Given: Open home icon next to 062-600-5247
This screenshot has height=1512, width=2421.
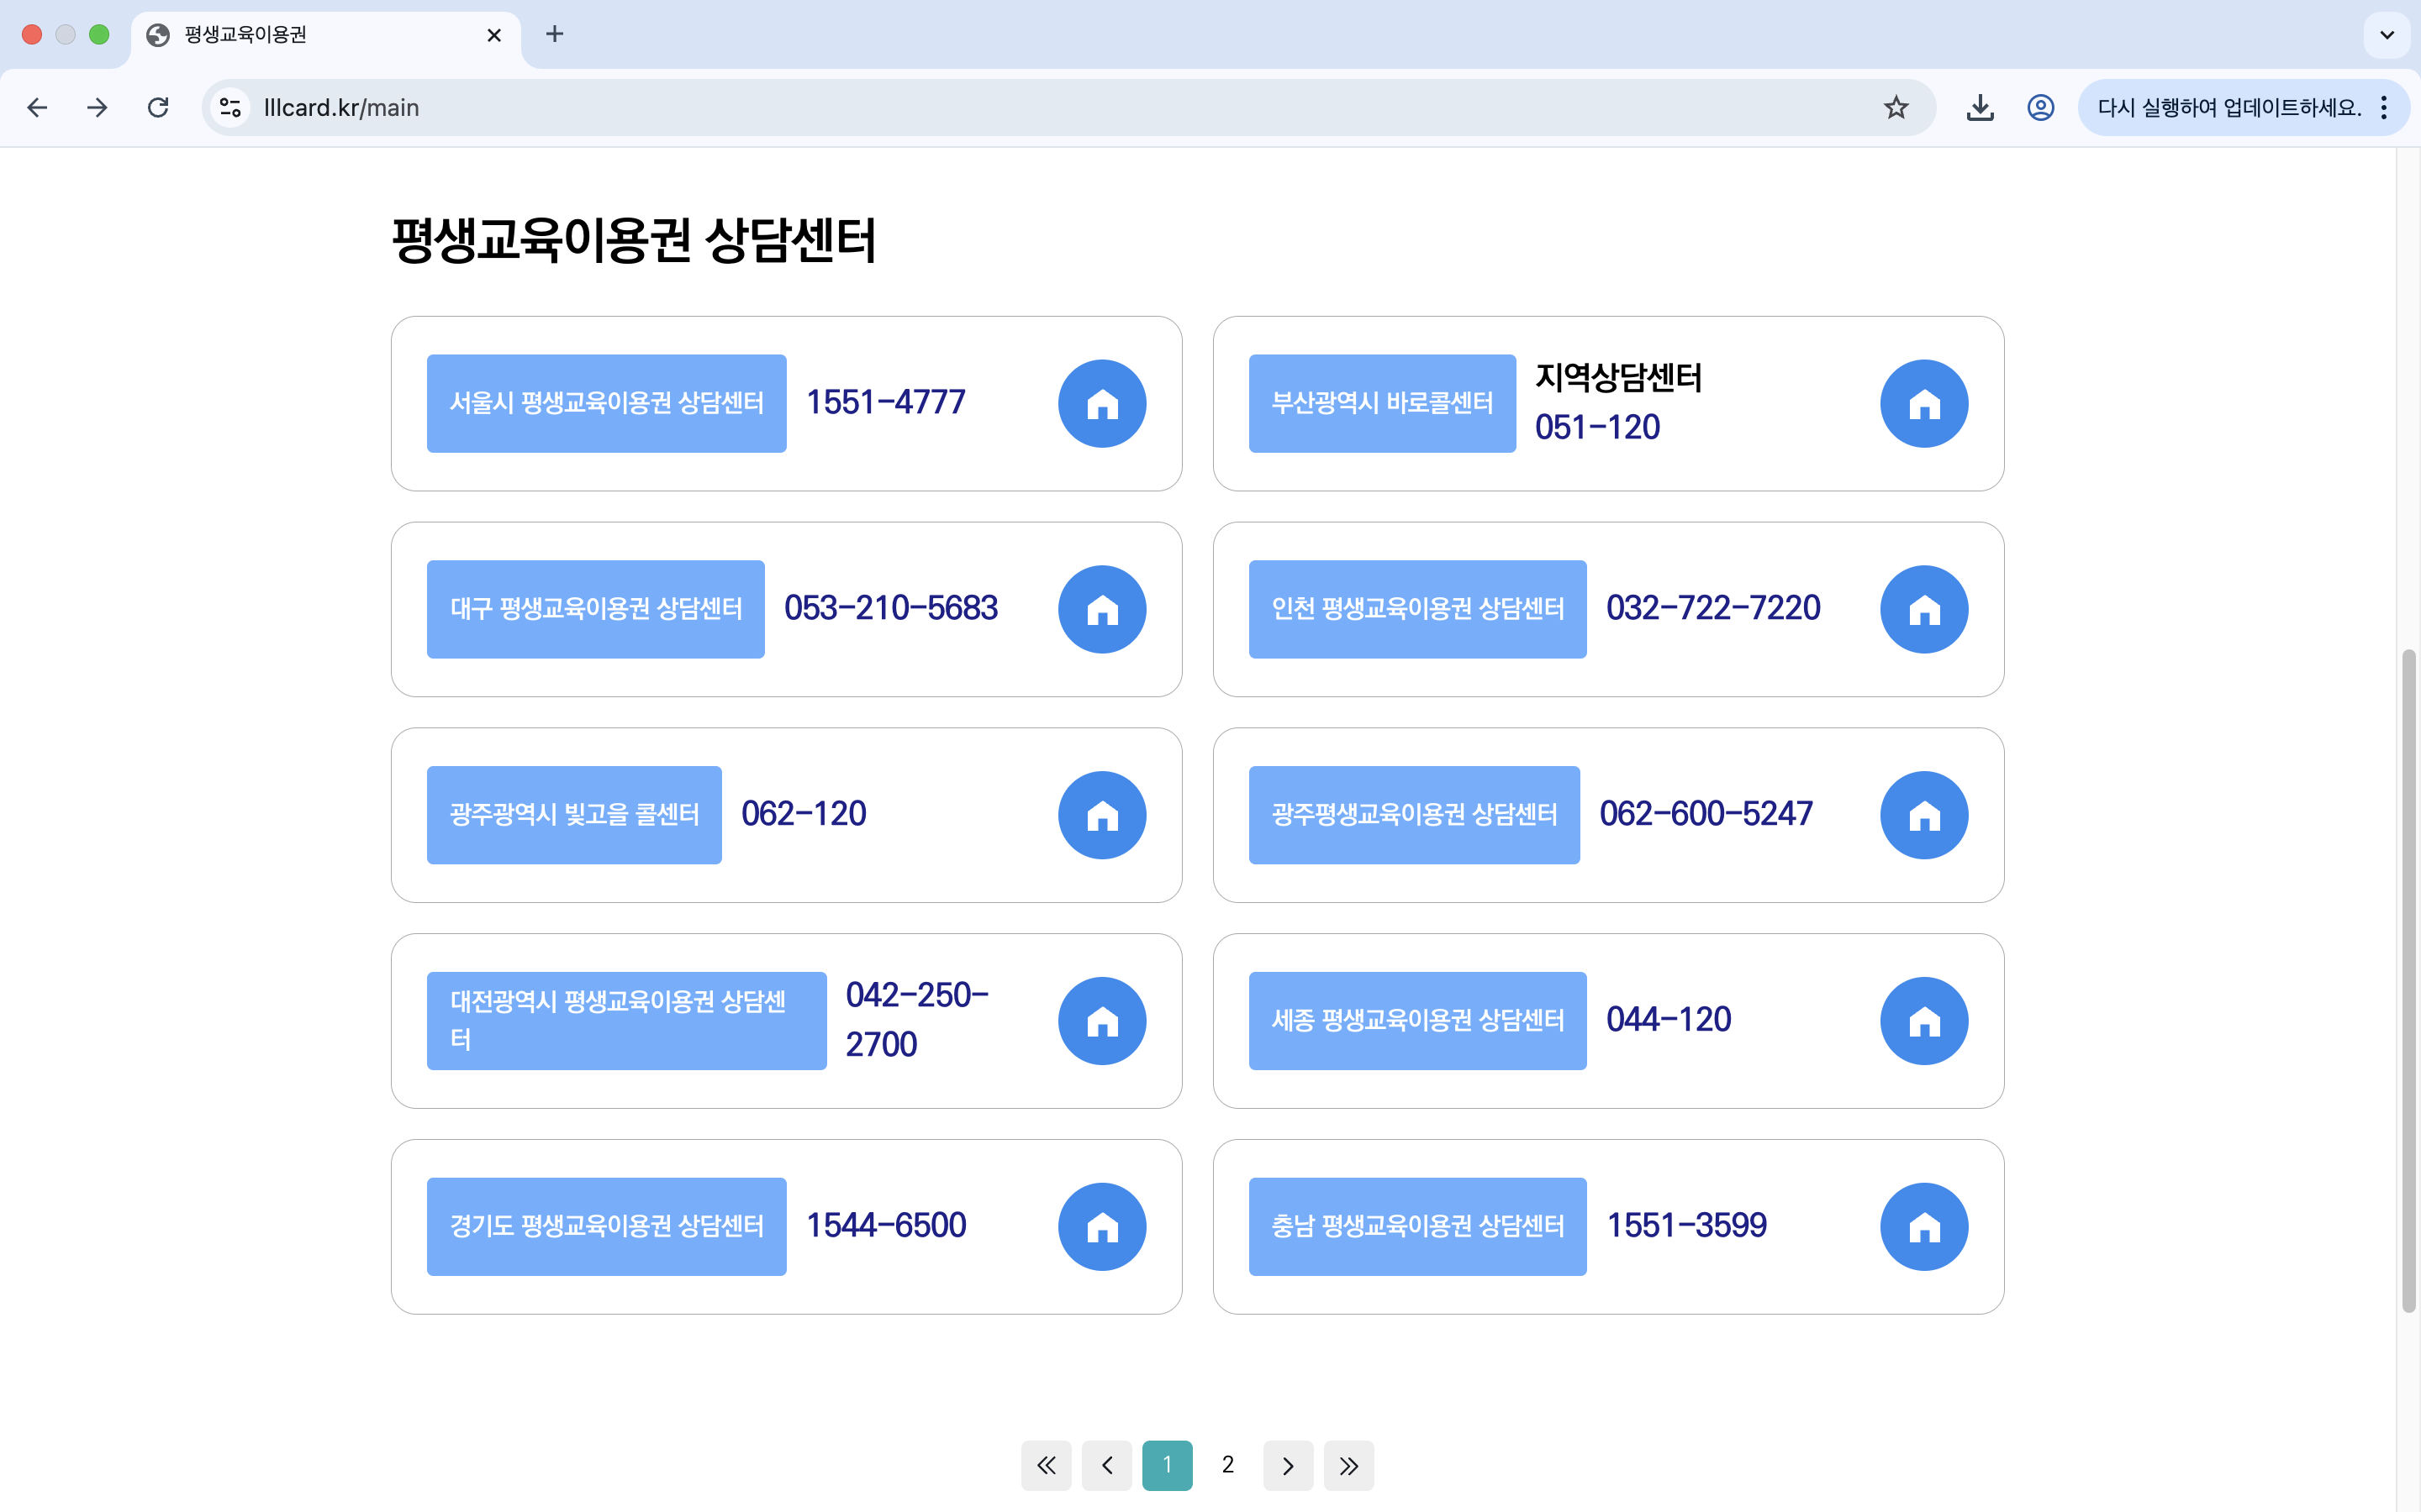Looking at the screenshot, I should [x=1923, y=815].
